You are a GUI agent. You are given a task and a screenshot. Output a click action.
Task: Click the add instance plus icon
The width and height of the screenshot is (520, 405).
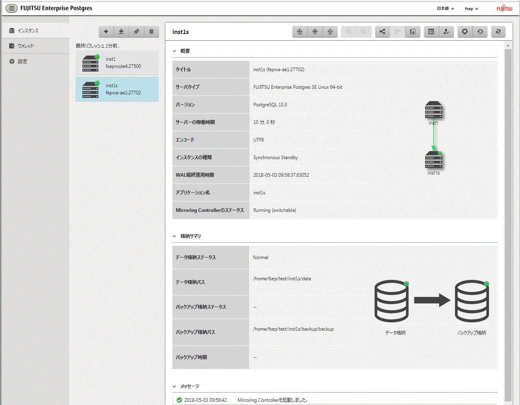click(x=106, y=32)
